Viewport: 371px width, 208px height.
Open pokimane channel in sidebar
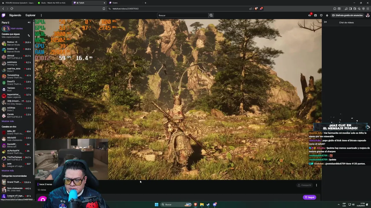(17, 63)
